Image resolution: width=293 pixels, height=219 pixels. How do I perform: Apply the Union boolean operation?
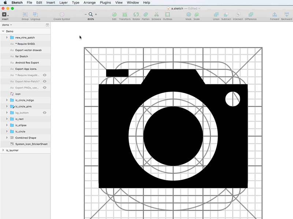coord(216,15)
